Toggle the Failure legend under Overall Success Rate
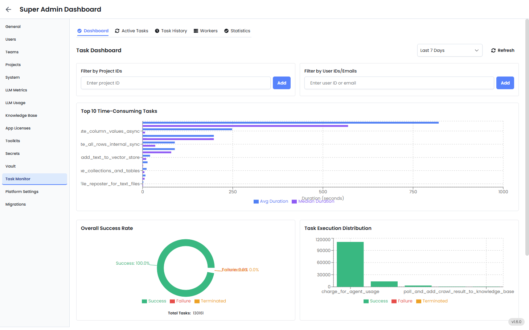The height and width of the screenshot is (330, 529). coord(180,301)
